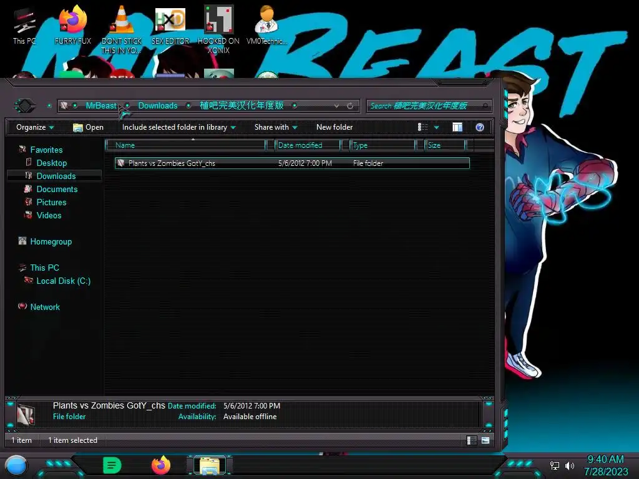Click the search magnifier icon
Image resolution: width=639 pixels, height=479 pixels.
[485, 106]
